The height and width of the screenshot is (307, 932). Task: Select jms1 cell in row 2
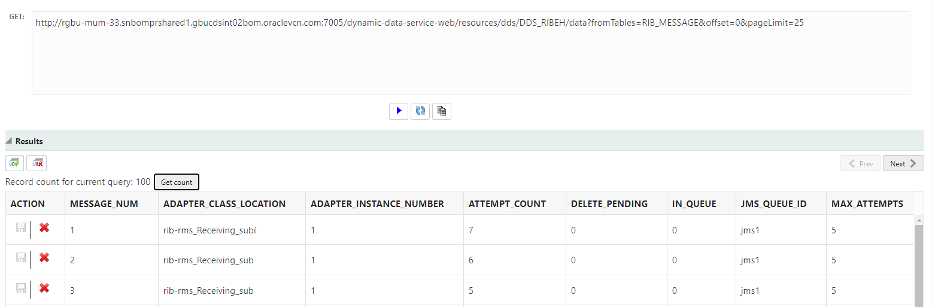click(x=781, y=260)
